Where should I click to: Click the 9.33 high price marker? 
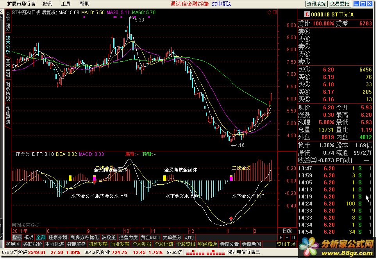[139, 20]
